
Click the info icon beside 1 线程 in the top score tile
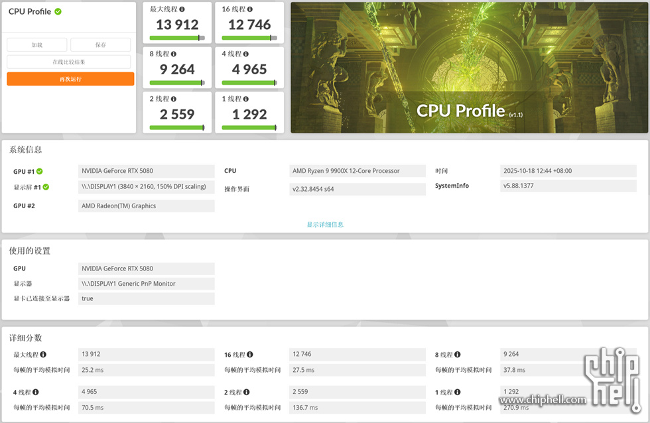pyautogui.click(x=246, y=99)
